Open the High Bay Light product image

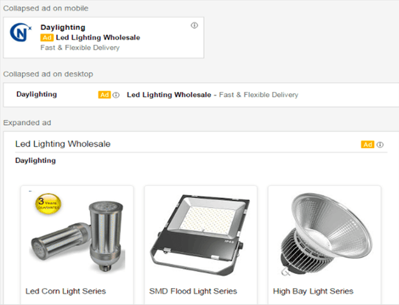click(x=324, y=233)
